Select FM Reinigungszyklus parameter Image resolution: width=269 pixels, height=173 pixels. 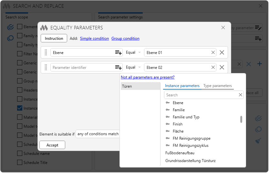191,146
